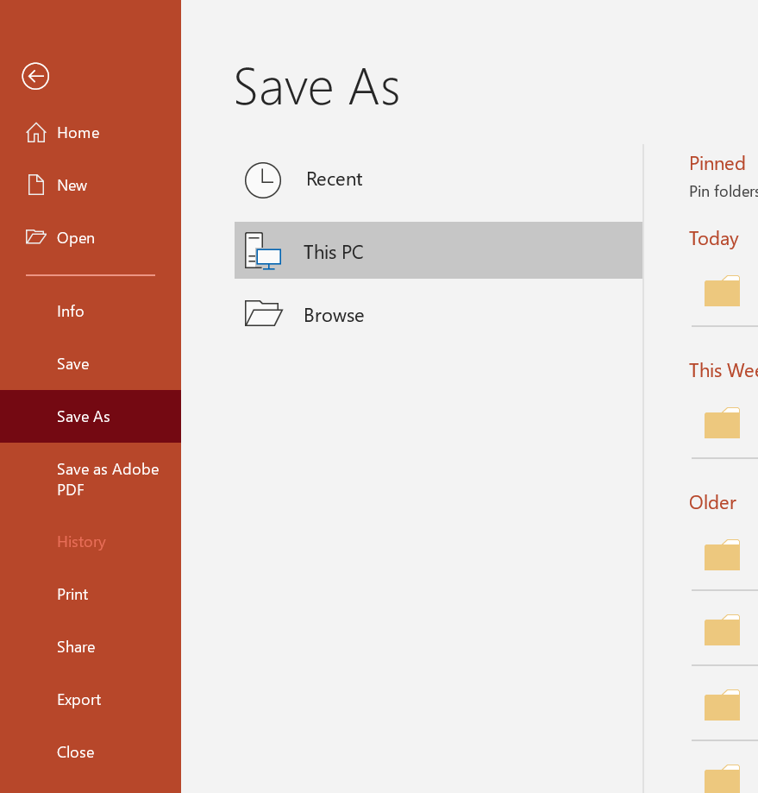Image resolution: width=758 pixels, height=793 pixels.
Task: Click Browse to pick a folder
Action: click(438, 314)
